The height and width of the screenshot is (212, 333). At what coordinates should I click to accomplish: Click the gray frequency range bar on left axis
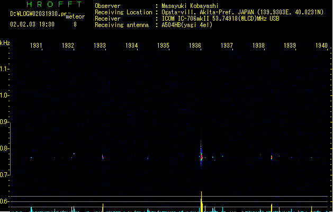pos(10,149)
